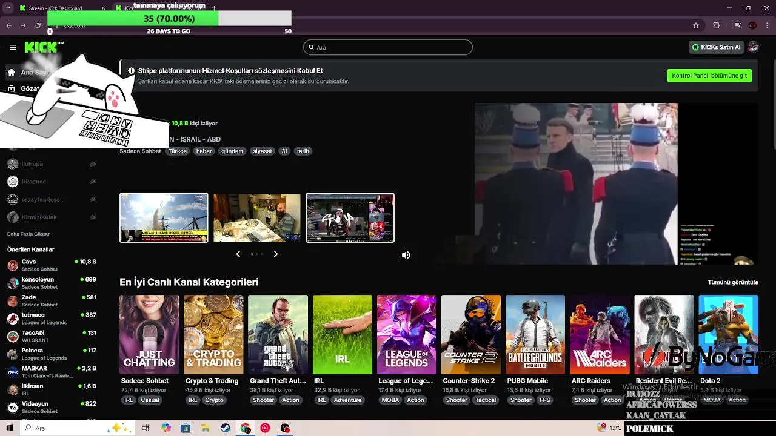This screenshot has height=436, width=776.
Task: Open iluHope followed channel
Action: click(x=52, y=164)
